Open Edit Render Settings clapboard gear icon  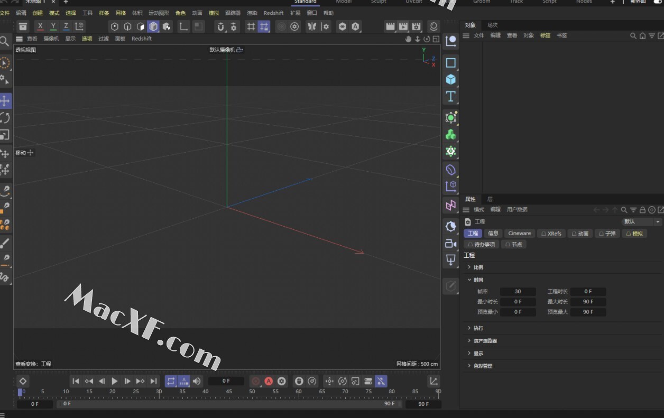click(x=417, y=26)
